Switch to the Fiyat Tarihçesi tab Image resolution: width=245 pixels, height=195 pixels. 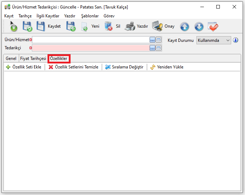coord(33,58)
